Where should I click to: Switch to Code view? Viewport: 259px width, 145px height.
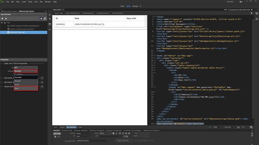click(122, 6)
